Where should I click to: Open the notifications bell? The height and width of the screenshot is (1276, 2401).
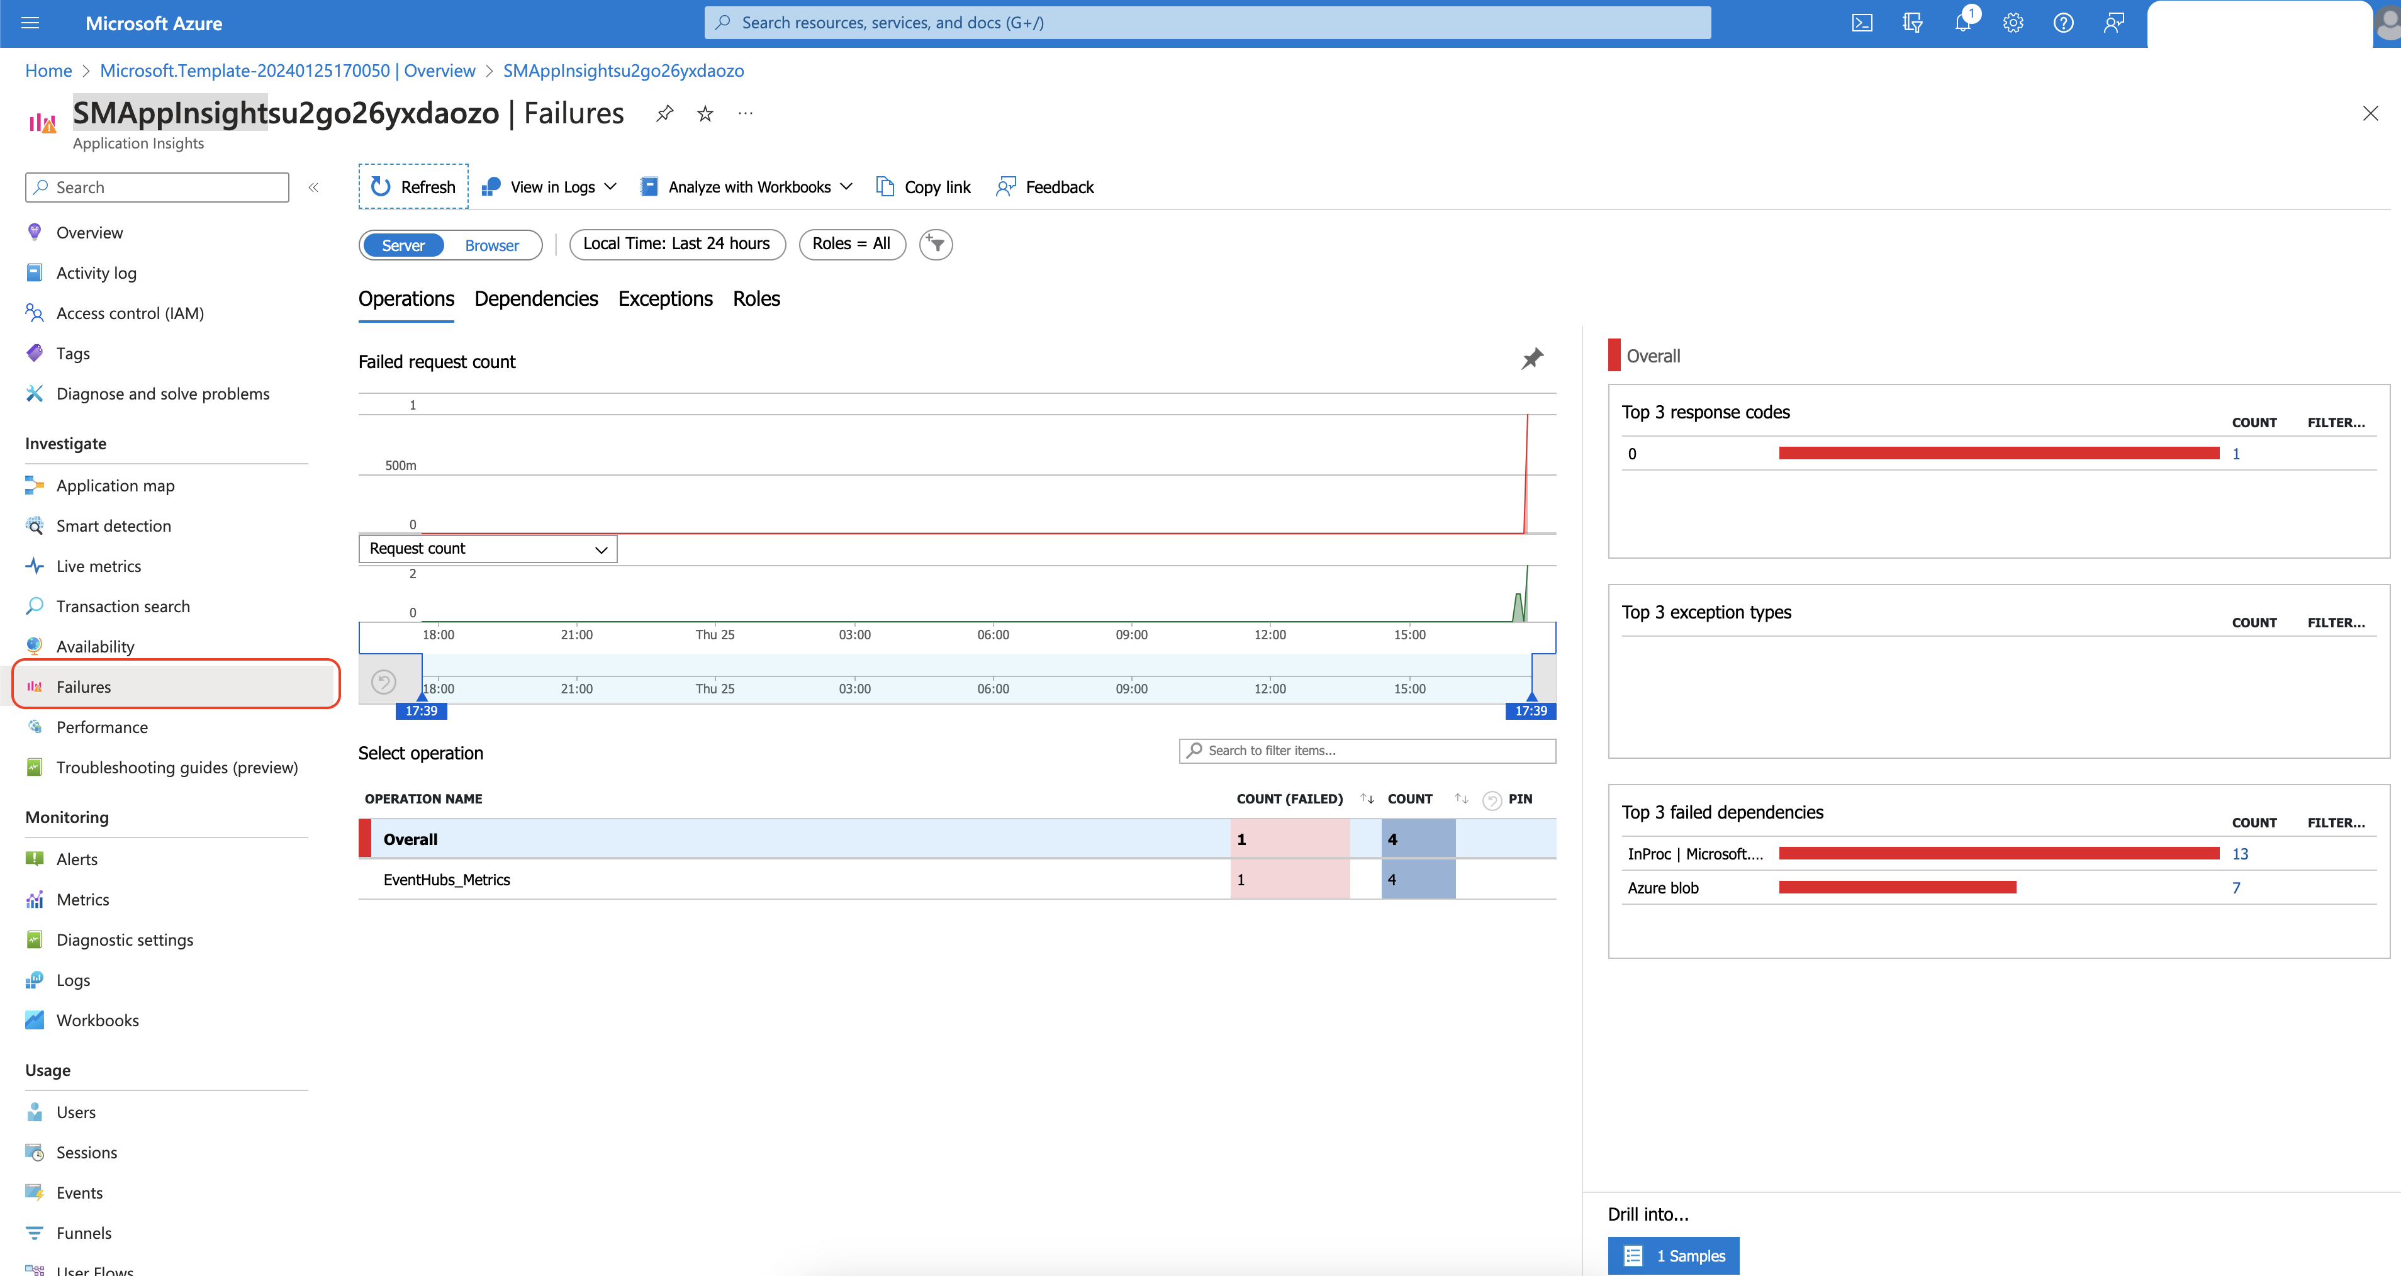click(x=1962, y=23)
